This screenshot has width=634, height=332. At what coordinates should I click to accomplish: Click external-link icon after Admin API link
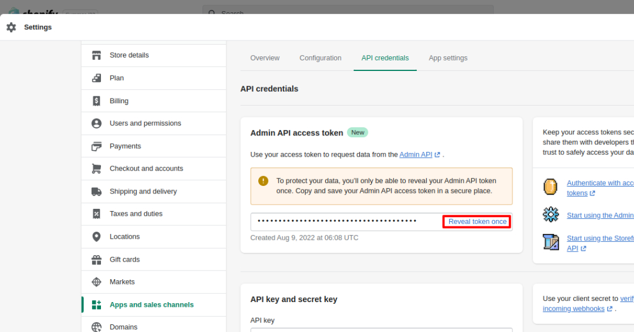pos(437,155)
